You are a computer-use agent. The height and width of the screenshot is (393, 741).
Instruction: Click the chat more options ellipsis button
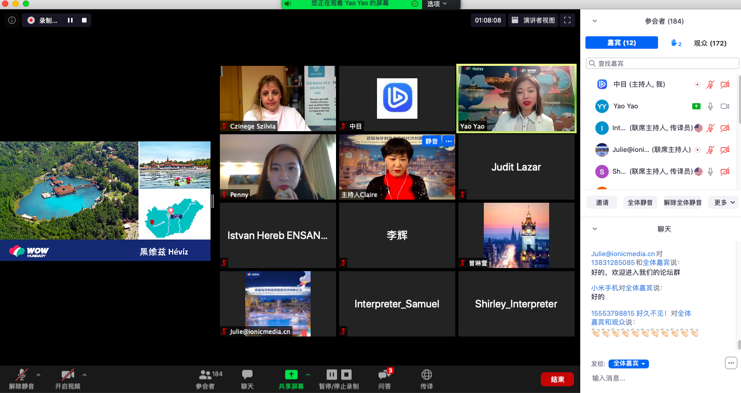(731, 363)
